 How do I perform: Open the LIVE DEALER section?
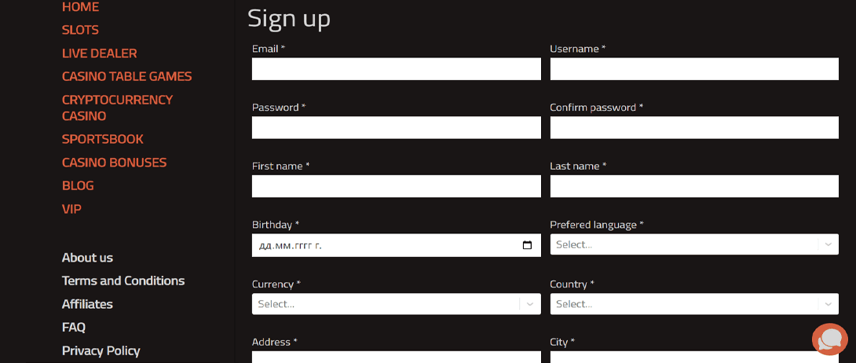pos(99,53)
